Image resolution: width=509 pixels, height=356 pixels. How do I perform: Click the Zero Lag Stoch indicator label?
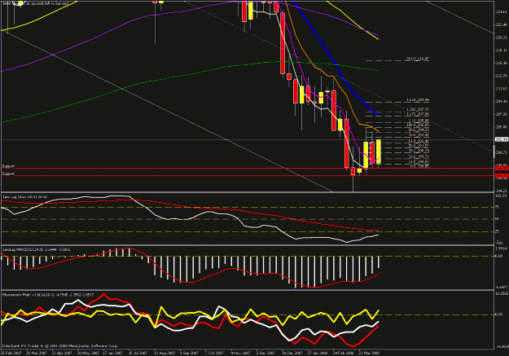tap(24, 196)
